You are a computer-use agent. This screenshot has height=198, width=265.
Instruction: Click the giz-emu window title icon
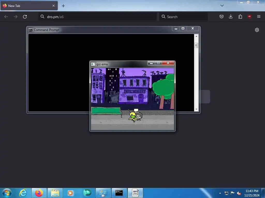tap(93, 64)
